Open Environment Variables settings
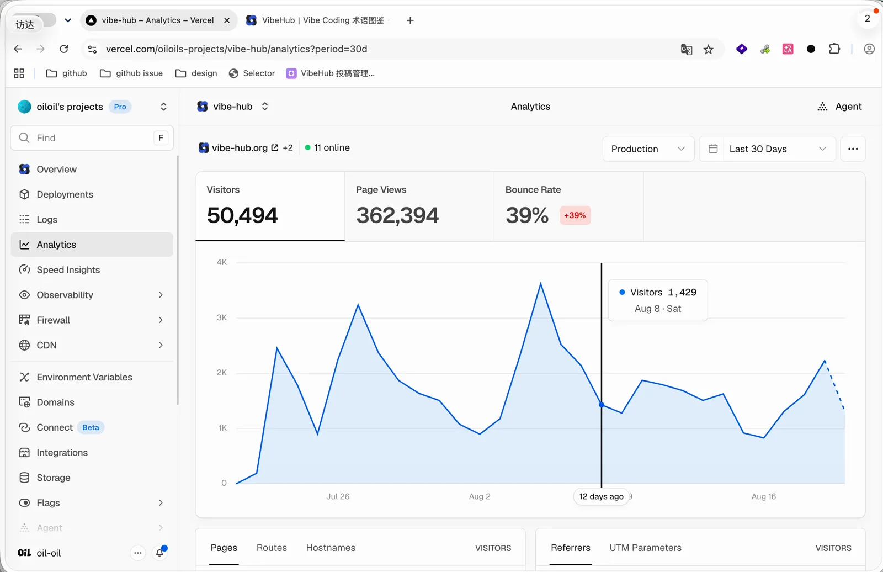The height and width of the screenshot is (572, 883). (92, 377)
